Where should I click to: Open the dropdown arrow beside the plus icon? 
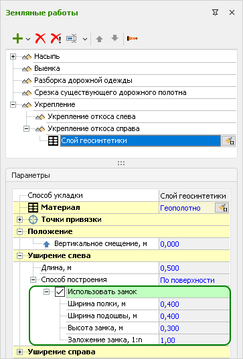click(28, 39)
